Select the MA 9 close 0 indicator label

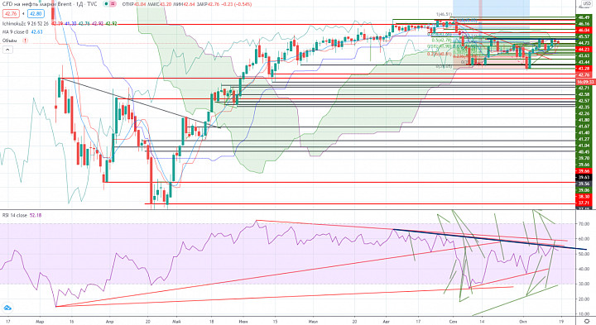click(15, 32)
